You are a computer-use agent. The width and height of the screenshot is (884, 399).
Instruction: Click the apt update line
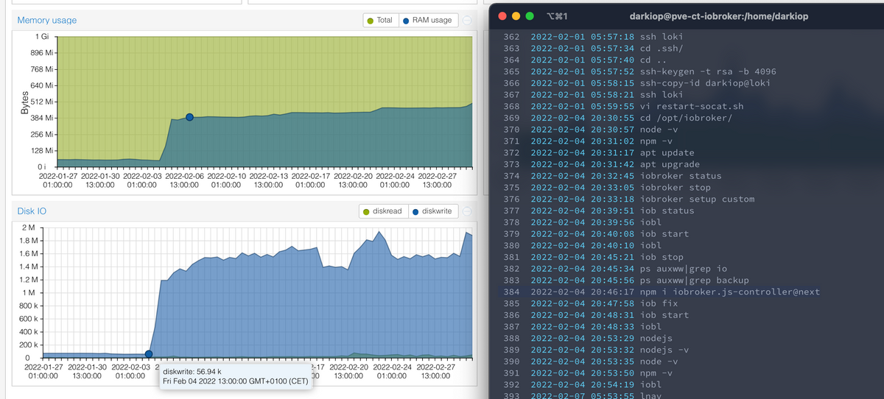coord(598,153)
